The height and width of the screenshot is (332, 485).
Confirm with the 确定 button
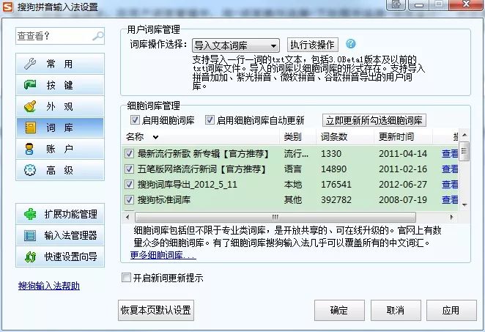coord(339,310)
